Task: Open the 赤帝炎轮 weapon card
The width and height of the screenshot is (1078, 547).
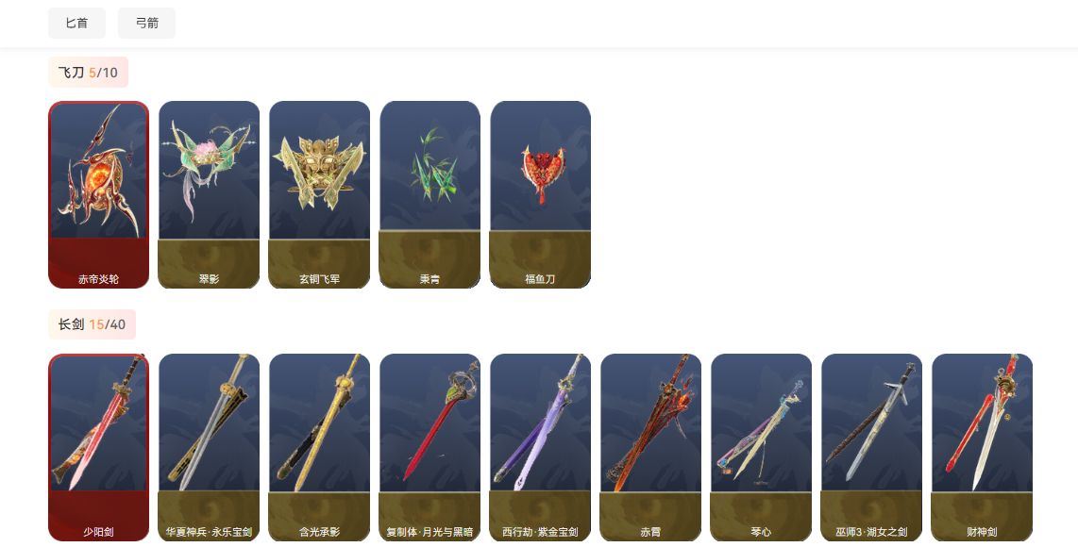Action: tap(98, 194)
